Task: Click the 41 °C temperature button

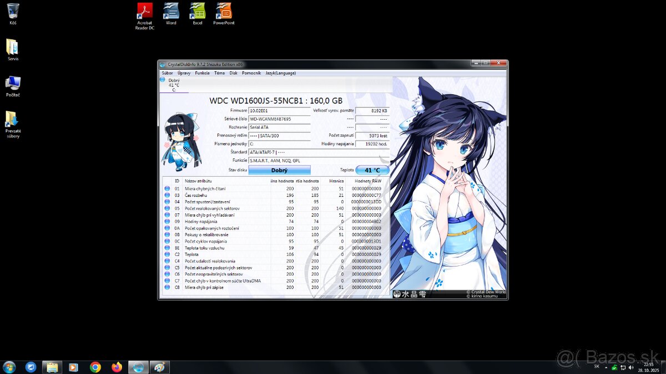Action: coord(372,170)
